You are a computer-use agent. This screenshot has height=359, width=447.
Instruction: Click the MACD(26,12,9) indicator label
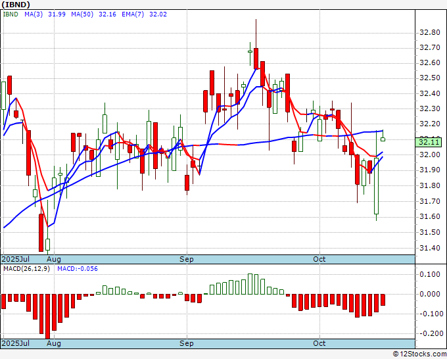[26, 269]
